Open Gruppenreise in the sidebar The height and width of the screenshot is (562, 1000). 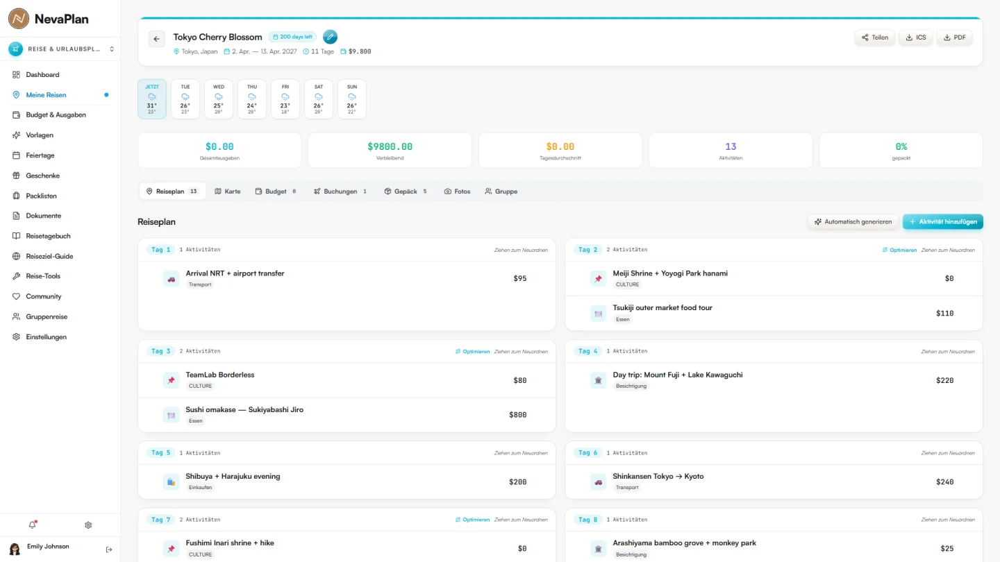click(59, 316)
